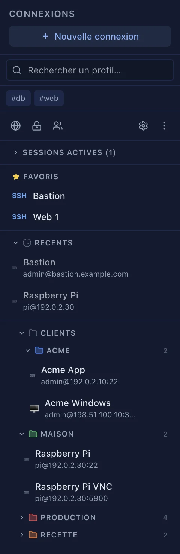Toggle the #web tag filter
The height and width of the screenshot is (554, 180).
pyautogui.click(x=49, y=98)
